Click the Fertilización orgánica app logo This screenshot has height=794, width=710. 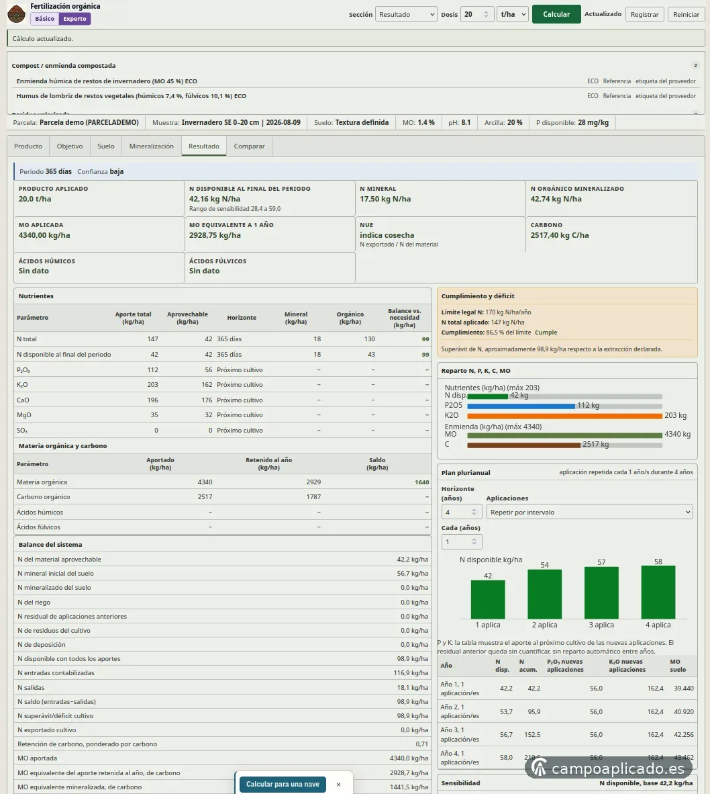(16, 13)
